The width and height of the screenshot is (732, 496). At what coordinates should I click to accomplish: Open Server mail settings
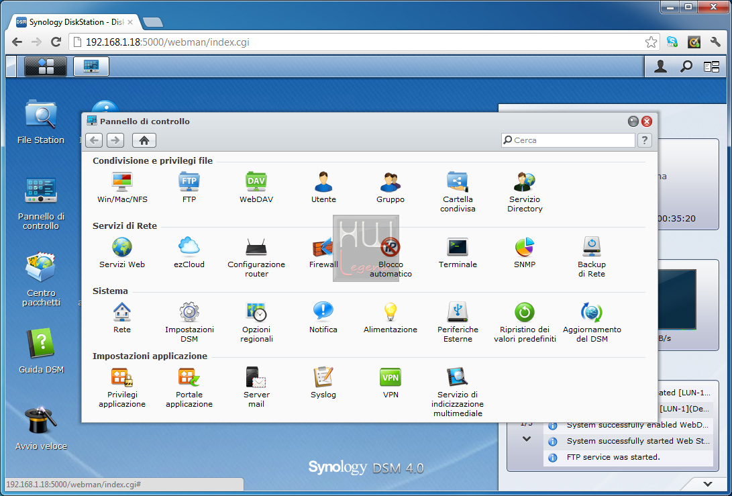click(x=256, y=387)
